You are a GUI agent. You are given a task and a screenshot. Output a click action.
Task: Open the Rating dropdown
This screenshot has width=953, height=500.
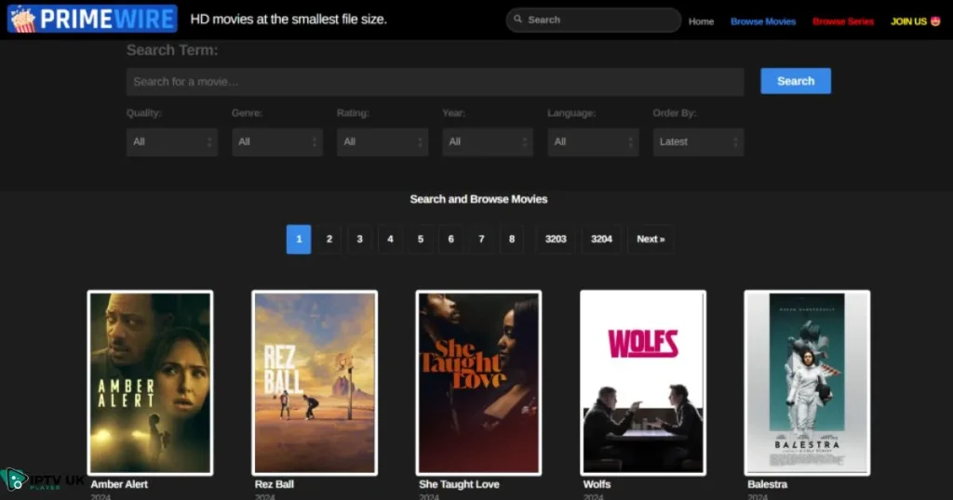click(383, 142)
